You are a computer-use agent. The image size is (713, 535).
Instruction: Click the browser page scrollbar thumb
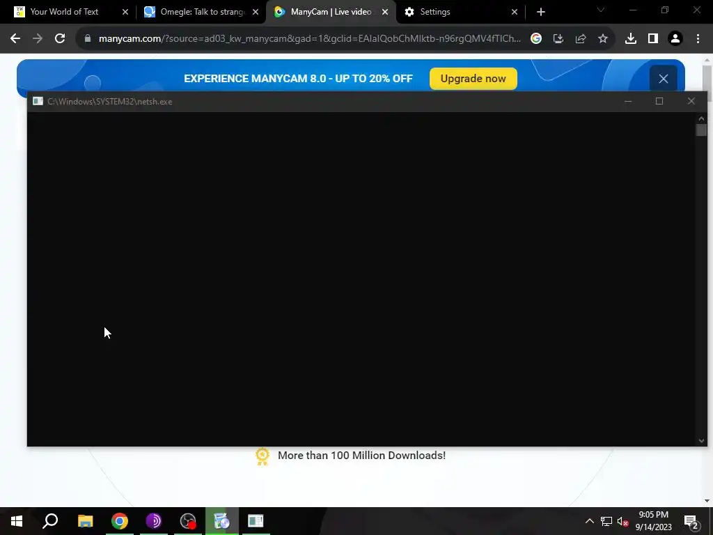[707, 77]
